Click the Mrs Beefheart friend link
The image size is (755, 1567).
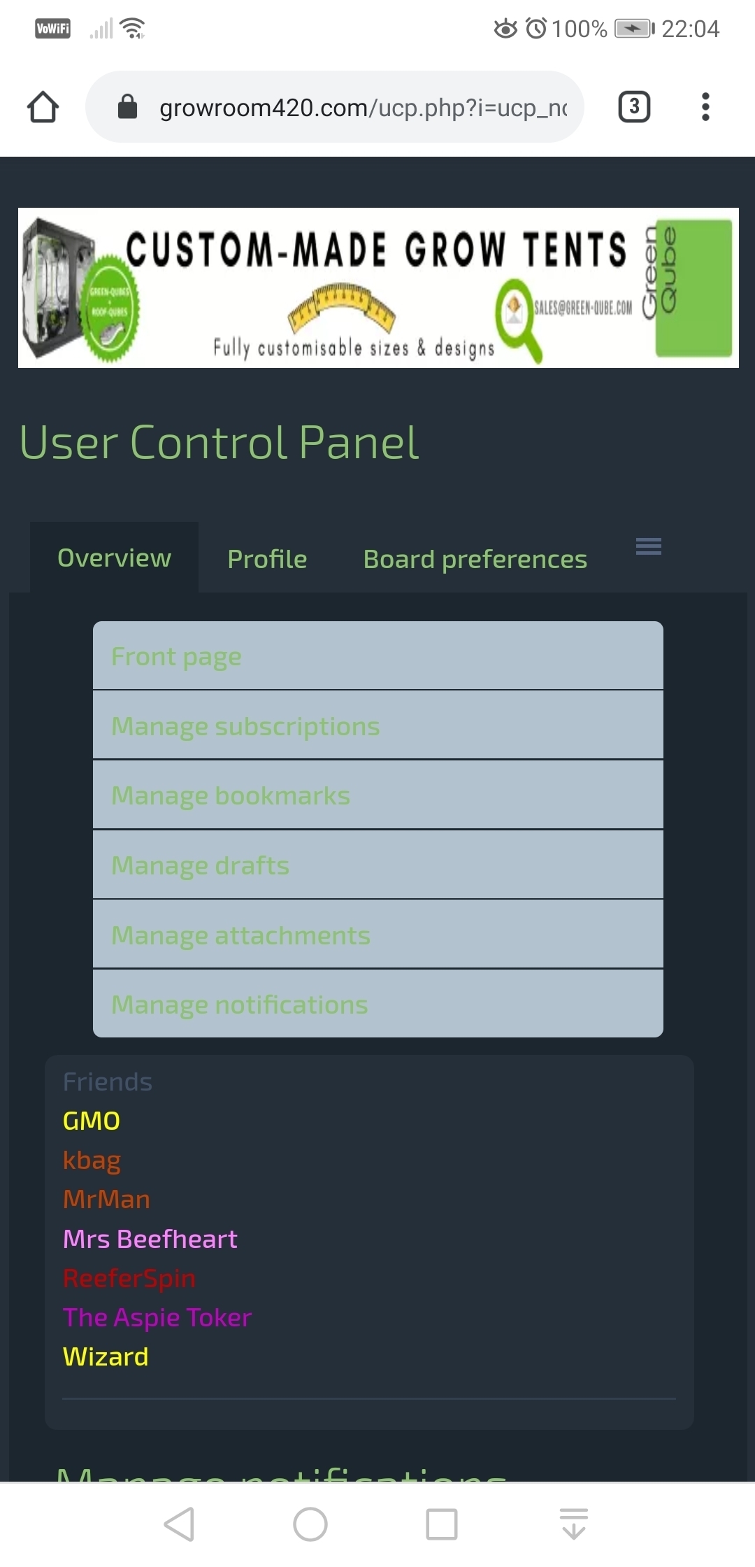(x=150, y=1239)
